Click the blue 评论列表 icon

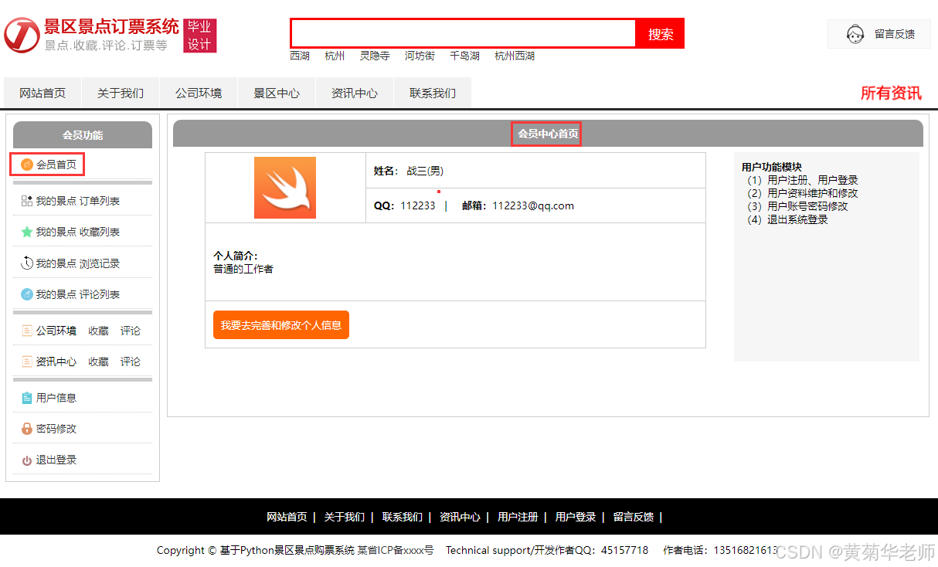(27, 294)
